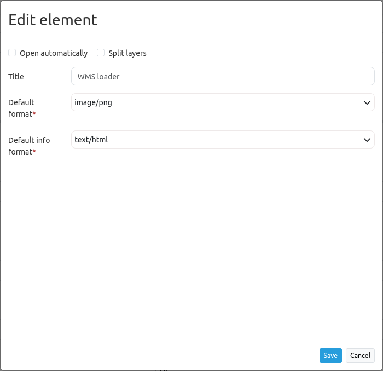Expand the Default info format text/html dropdown
The height and width of the screenshot is (371, 383).
[x=219, y=140]
